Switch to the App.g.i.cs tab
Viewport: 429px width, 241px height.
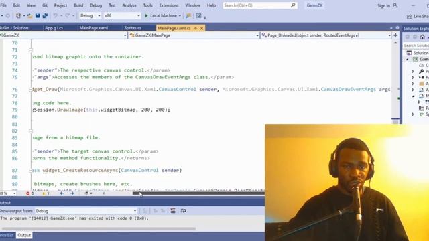[x=54, y=28]
